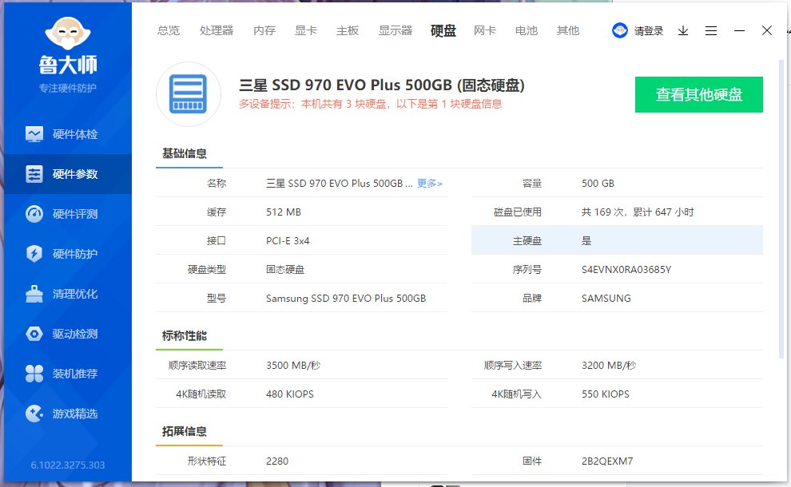Screen dimensions: 791x487
Task: Click the firmware value 2B2QEXM7
Action: (607, 461)
